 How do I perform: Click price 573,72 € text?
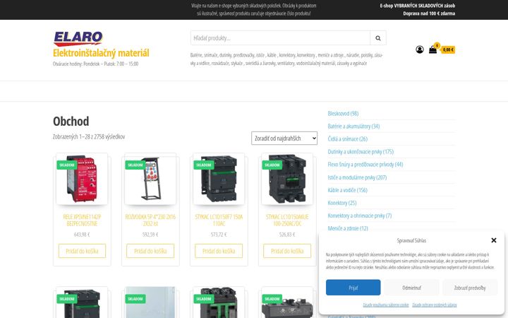(x=219, y=235)
